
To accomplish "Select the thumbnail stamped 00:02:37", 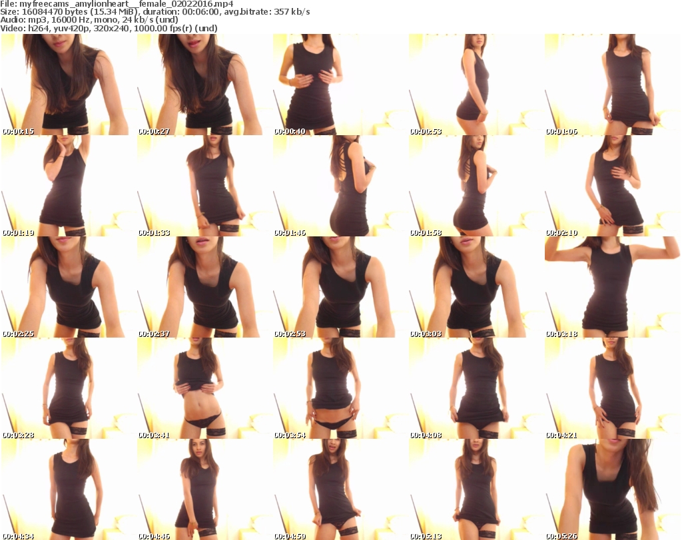I will pos(205,287).
